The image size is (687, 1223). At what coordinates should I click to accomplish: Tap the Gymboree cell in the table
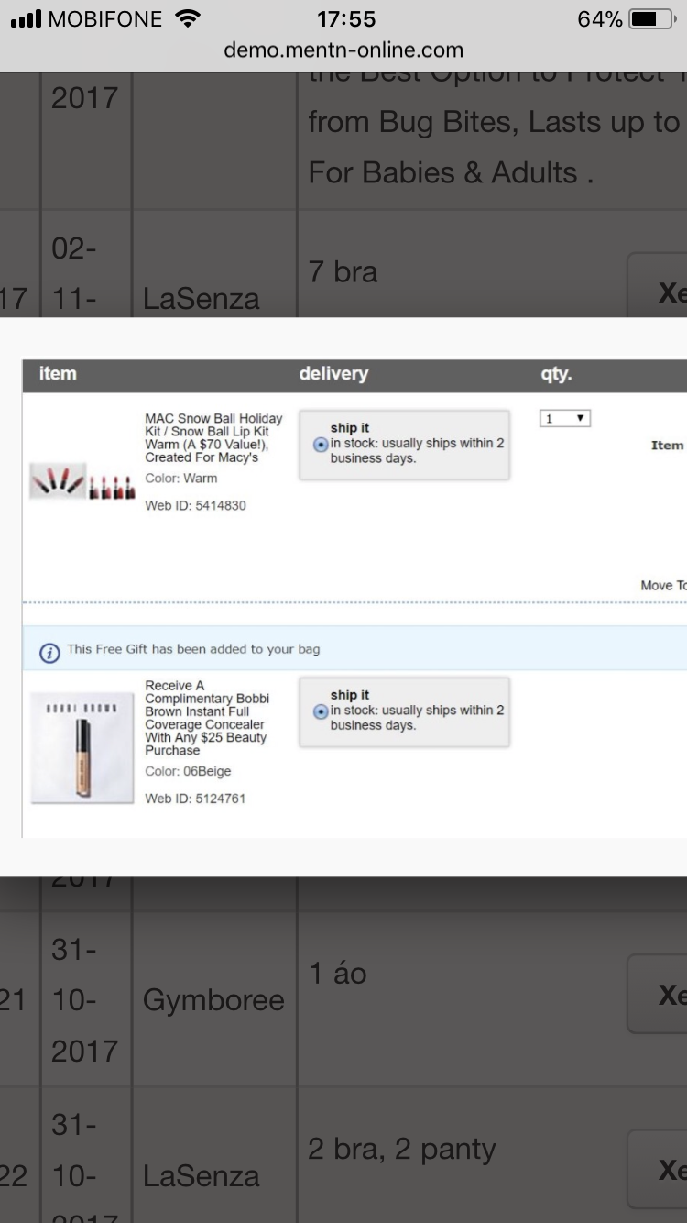click(213, 1000)
